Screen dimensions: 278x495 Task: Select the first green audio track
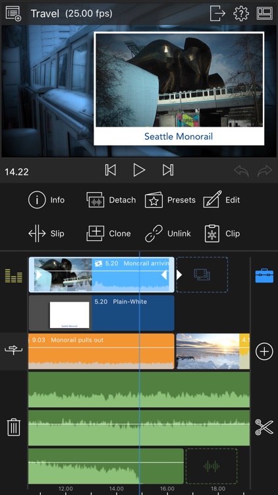139,389
